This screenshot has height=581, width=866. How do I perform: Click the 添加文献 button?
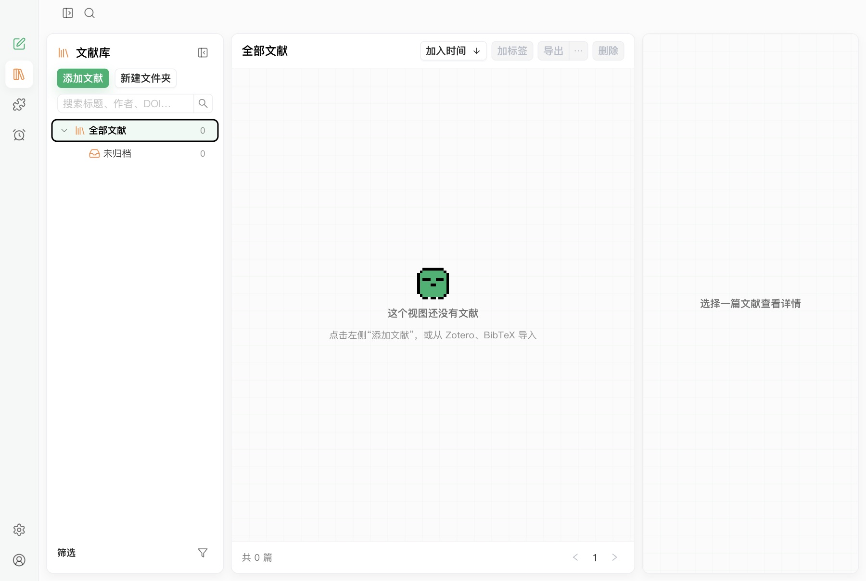click(x=83, y=78)
